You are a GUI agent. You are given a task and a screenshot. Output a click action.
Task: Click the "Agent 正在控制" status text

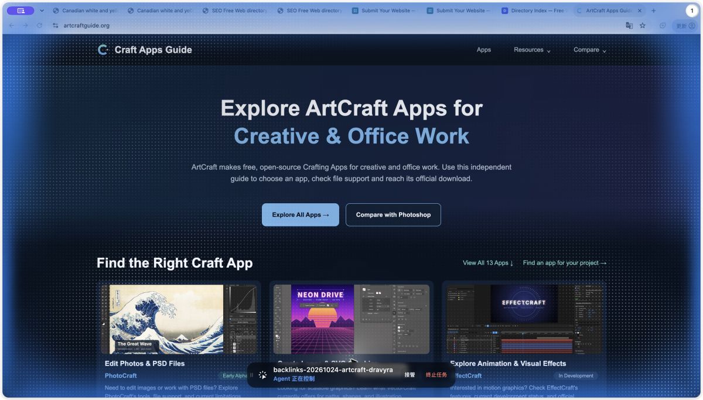click(294, 379)
